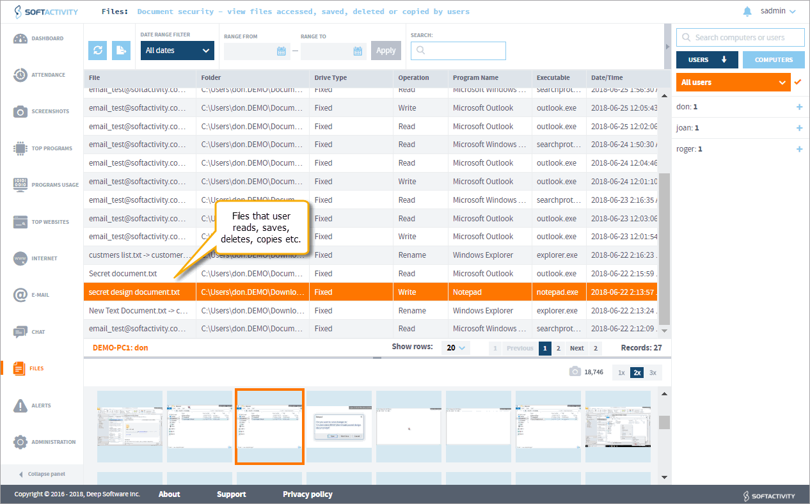The height and width of the screenshot is (504, 810).
Task: Toggle the All users checkmark
Action: [797, 82]
